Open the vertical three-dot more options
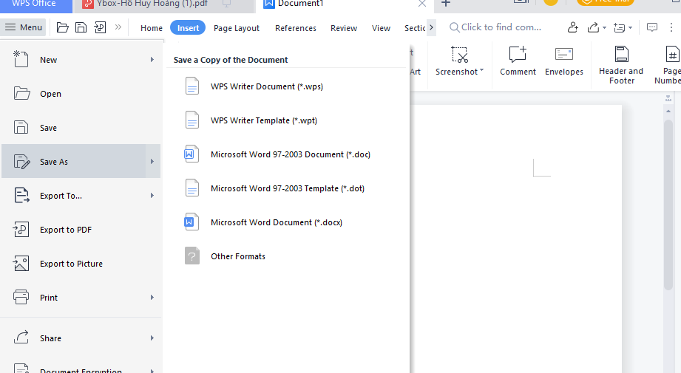Screen dimensions: 681x373 tap(671, 28)
